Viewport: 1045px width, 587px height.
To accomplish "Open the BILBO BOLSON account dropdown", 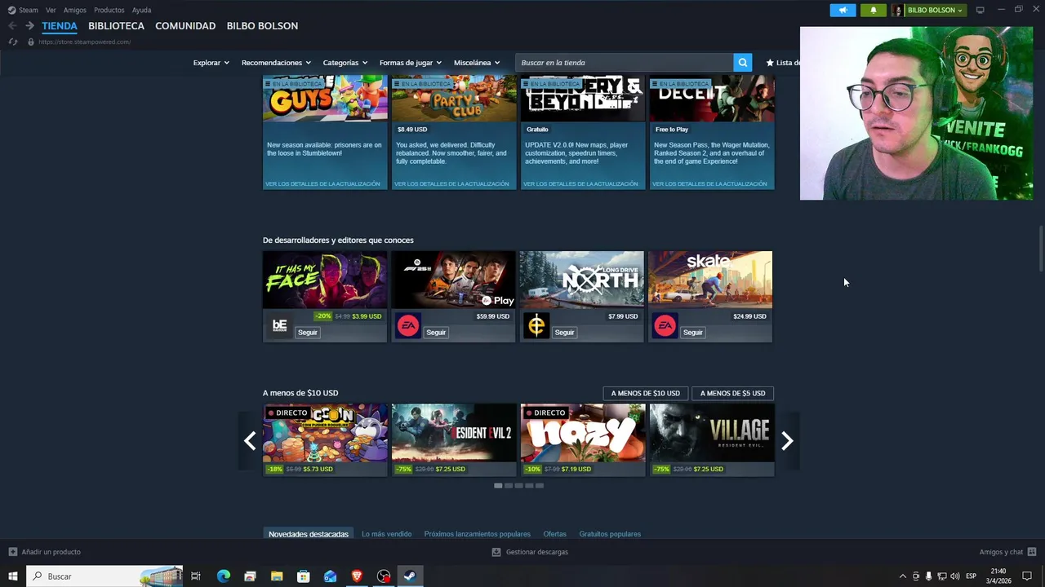I will (x=935, y=11).
